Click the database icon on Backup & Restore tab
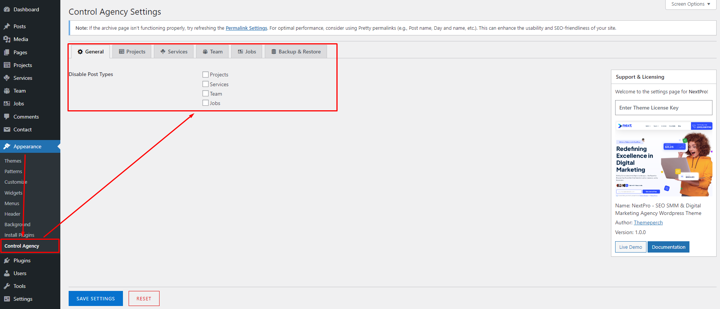The image size is (720, 309). tap(274, 52)
